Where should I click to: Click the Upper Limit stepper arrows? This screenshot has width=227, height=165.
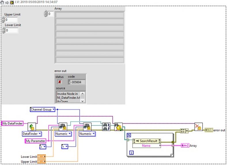(3, 20)
